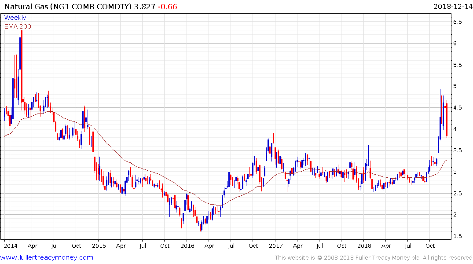Select the 2014 year marker on x-axis
This screenshot has width=473, height=264.
click(10, 246)
